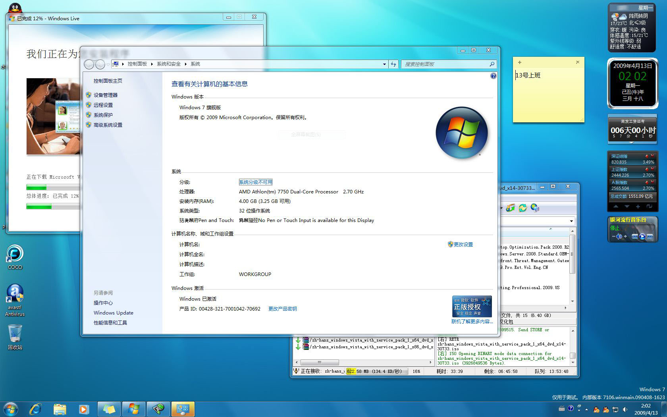Click the FTP refresh arrows toolbar icon
Viewport: 667px width, 417px height.
522,208
